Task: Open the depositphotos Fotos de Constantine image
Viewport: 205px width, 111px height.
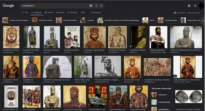Action: [x=108, y=67]
